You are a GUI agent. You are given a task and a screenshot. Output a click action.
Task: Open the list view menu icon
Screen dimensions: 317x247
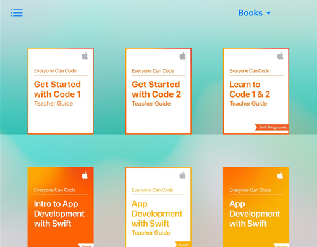pyautogui.click(x=17, y=13)
